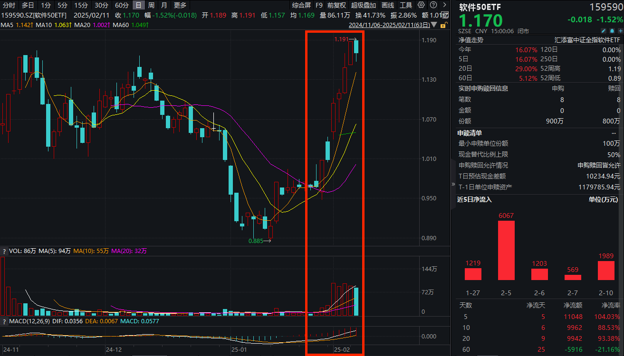Image resolution: width=624 pixels, height=356 pixels.
Task: Click the 2-10 net inflow bar showing 1989
Action: point(606,271)
